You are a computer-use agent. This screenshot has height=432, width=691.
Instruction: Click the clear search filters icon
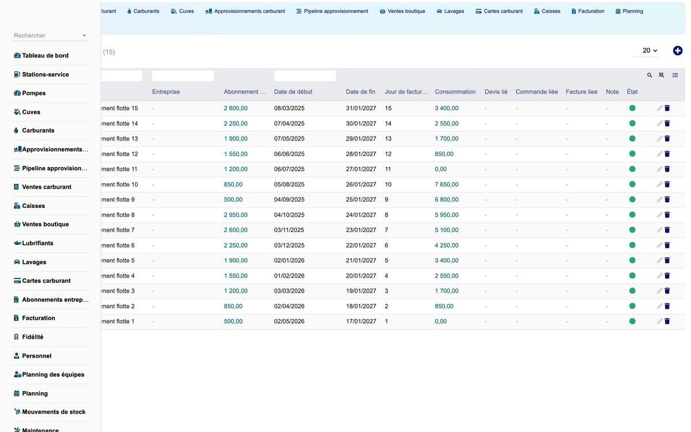662,75
